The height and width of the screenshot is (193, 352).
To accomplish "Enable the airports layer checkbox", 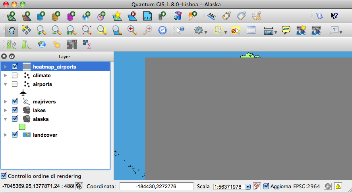I will (x=15, y=84).
